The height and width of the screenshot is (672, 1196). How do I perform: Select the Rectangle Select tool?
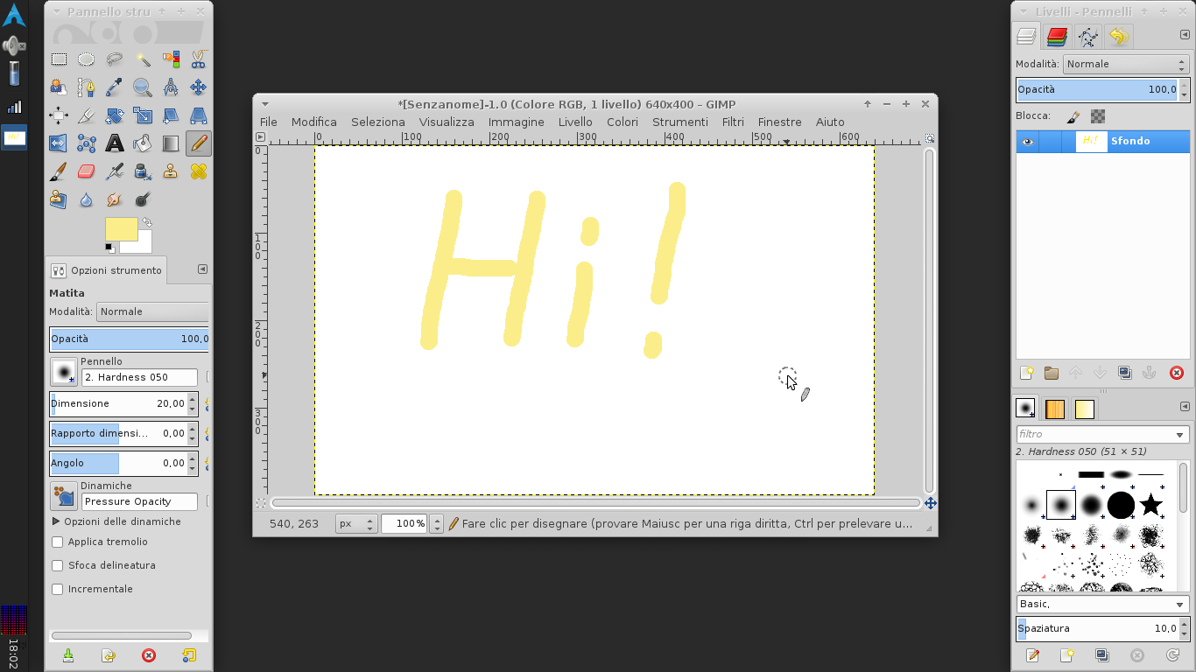59,59
